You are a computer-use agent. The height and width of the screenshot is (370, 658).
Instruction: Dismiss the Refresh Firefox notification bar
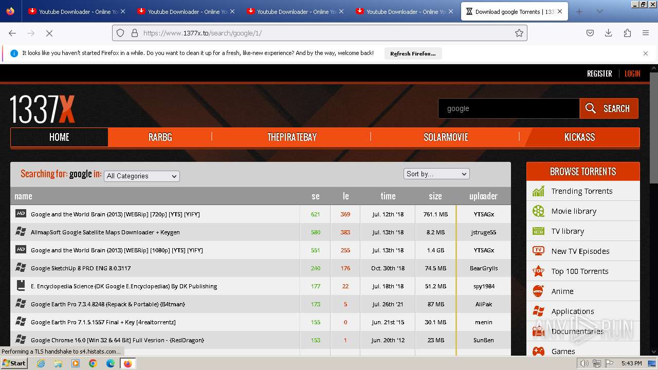tap(646, 53)
